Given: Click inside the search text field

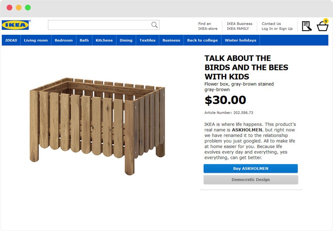Looking at the screenshot, I should pos(98,25).
